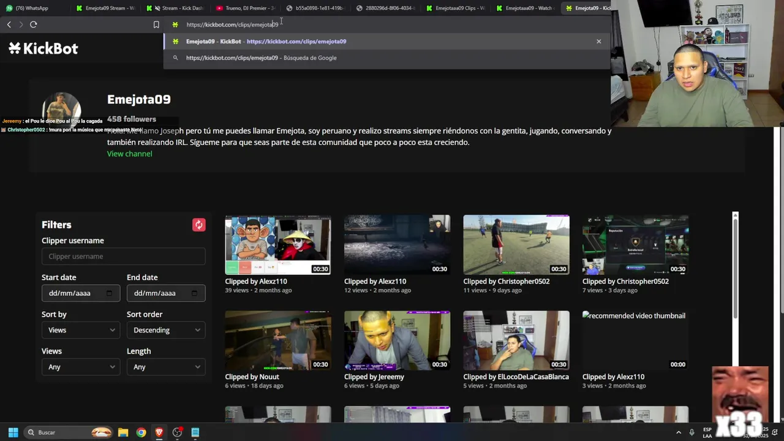Reset filters with the red refresh icon
The height and width of the screenshot is (441, 784).
(x=198, y=225)
